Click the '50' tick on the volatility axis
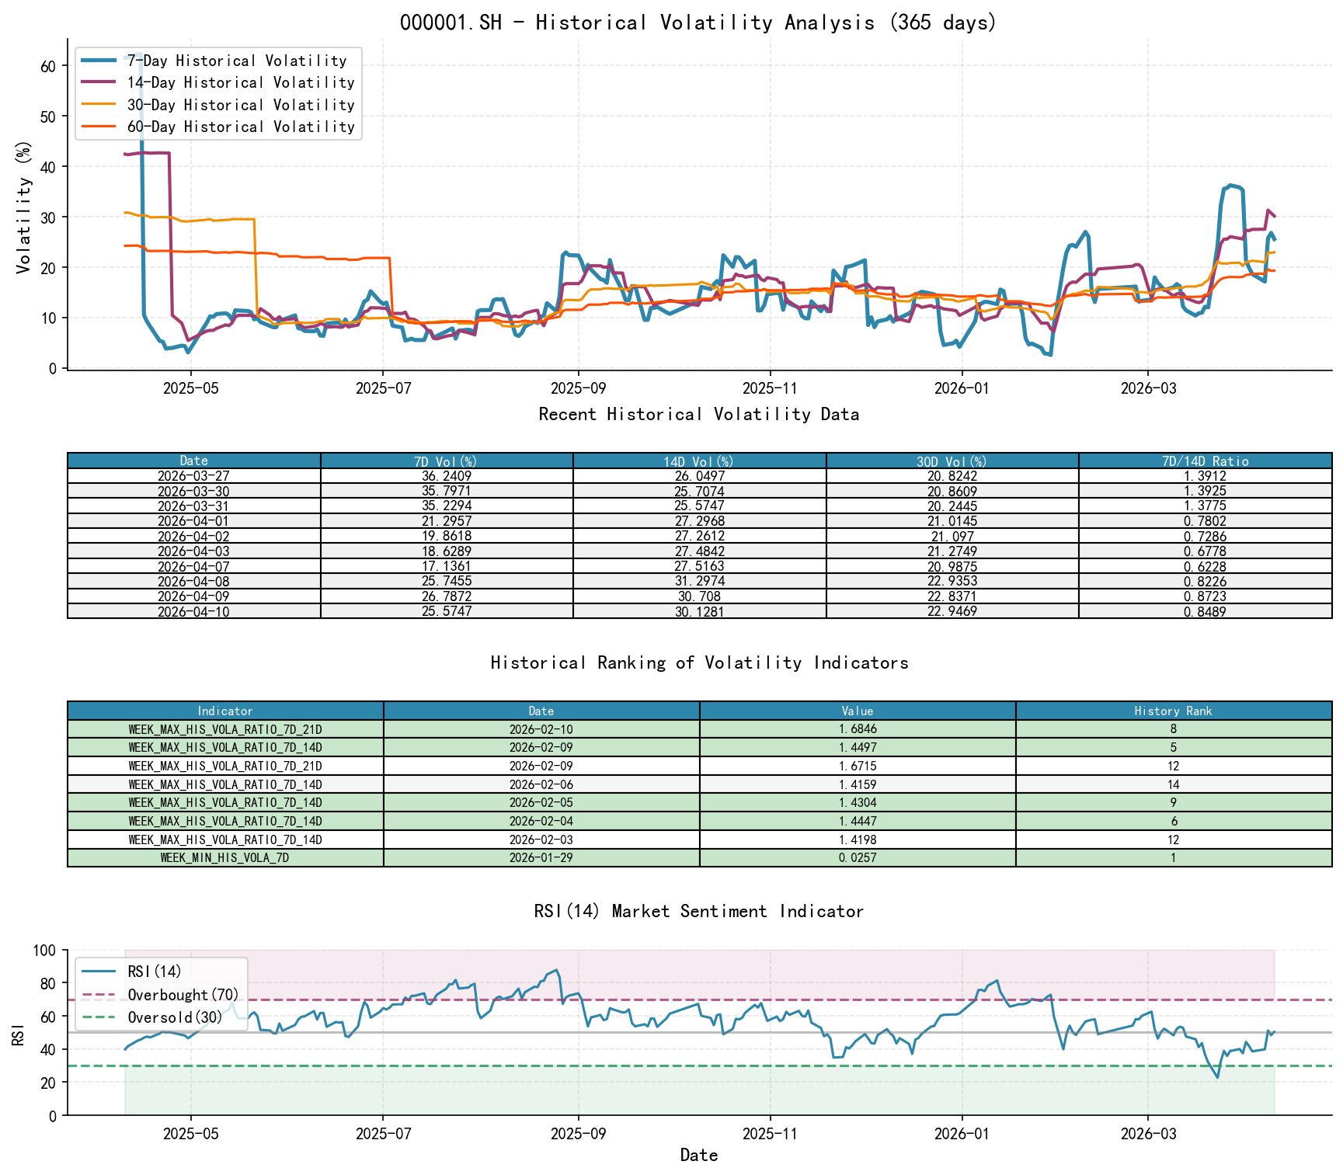 [x=48, y=116]
